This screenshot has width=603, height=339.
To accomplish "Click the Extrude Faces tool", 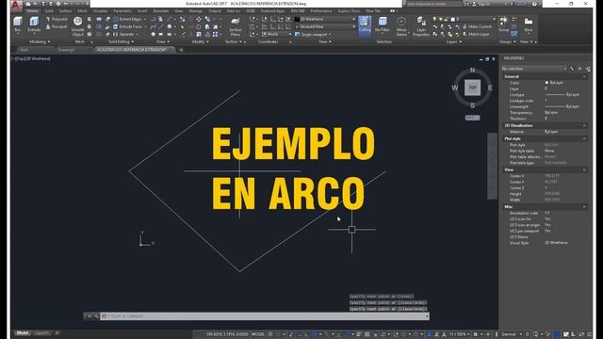I will [128, 26].
